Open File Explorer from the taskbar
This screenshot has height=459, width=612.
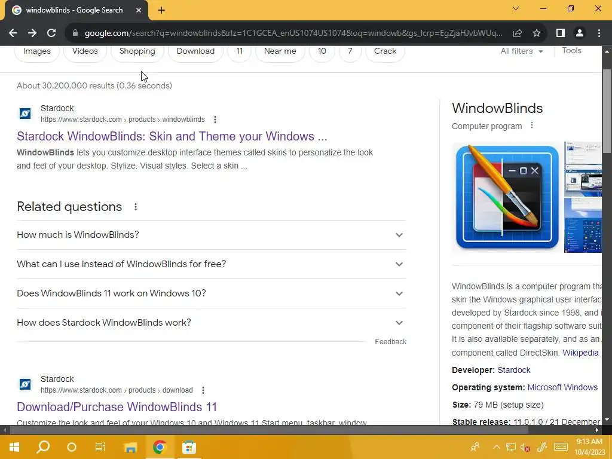point(130,447)
